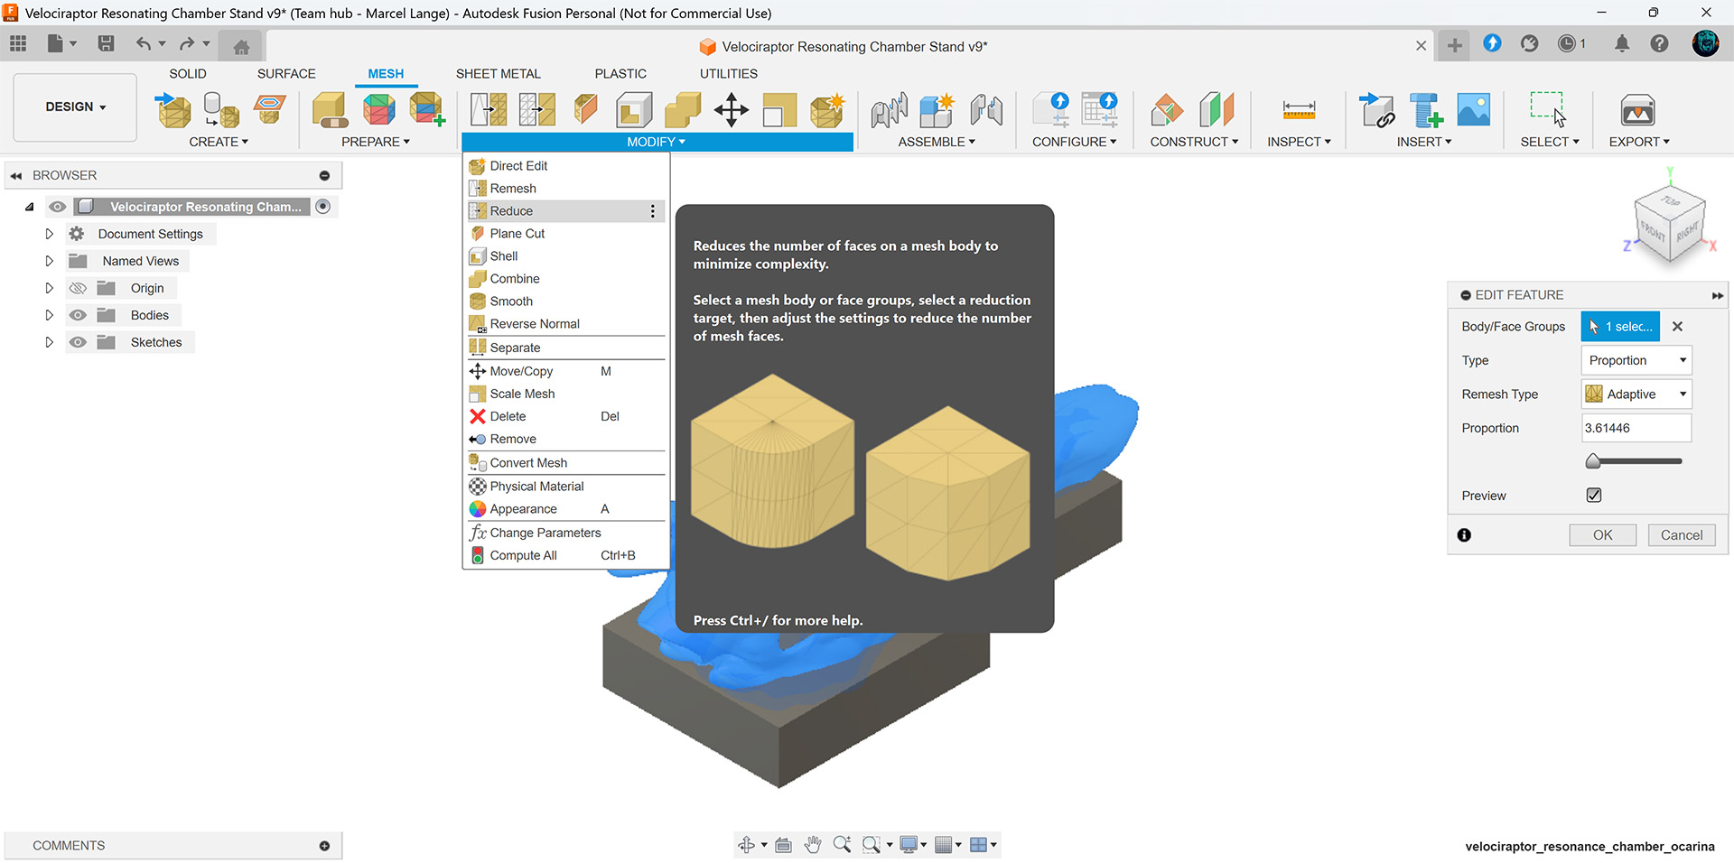The width and height of the screenshot is (1734, 863).
Task: Click the ViewCube Front face
Action: pos(1655,232)
